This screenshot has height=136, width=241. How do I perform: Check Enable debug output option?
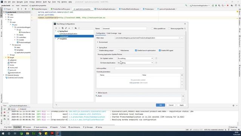click(x=98, y=50)
